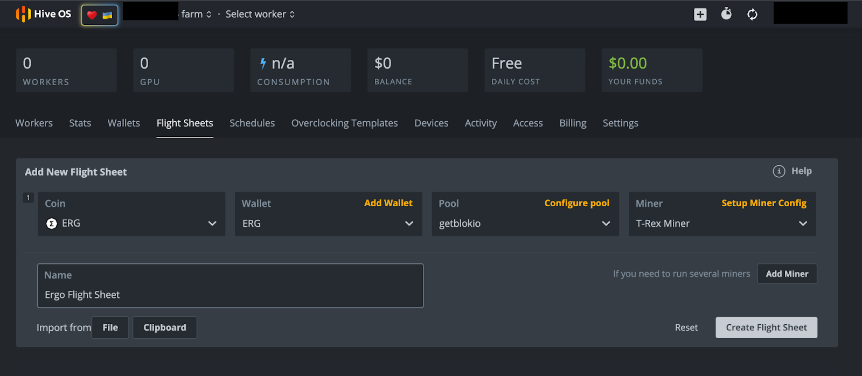Click the Add Wallet link
The height and width of the screenshot is (376, 862).
coord(388,203)
